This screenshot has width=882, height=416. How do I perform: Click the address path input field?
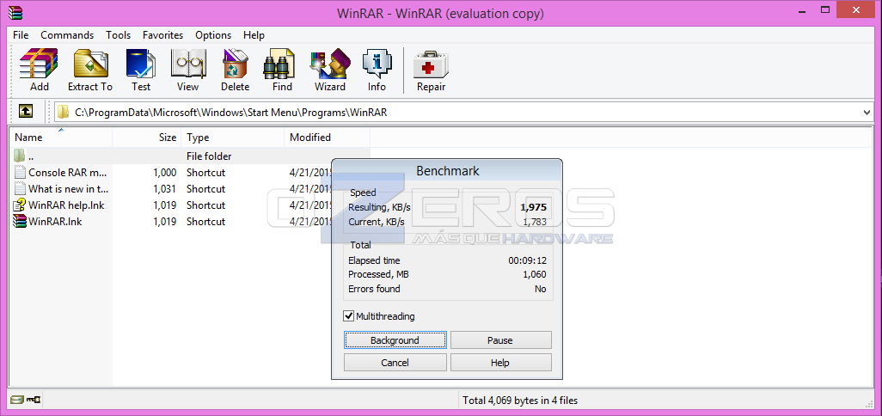(464, 113)
